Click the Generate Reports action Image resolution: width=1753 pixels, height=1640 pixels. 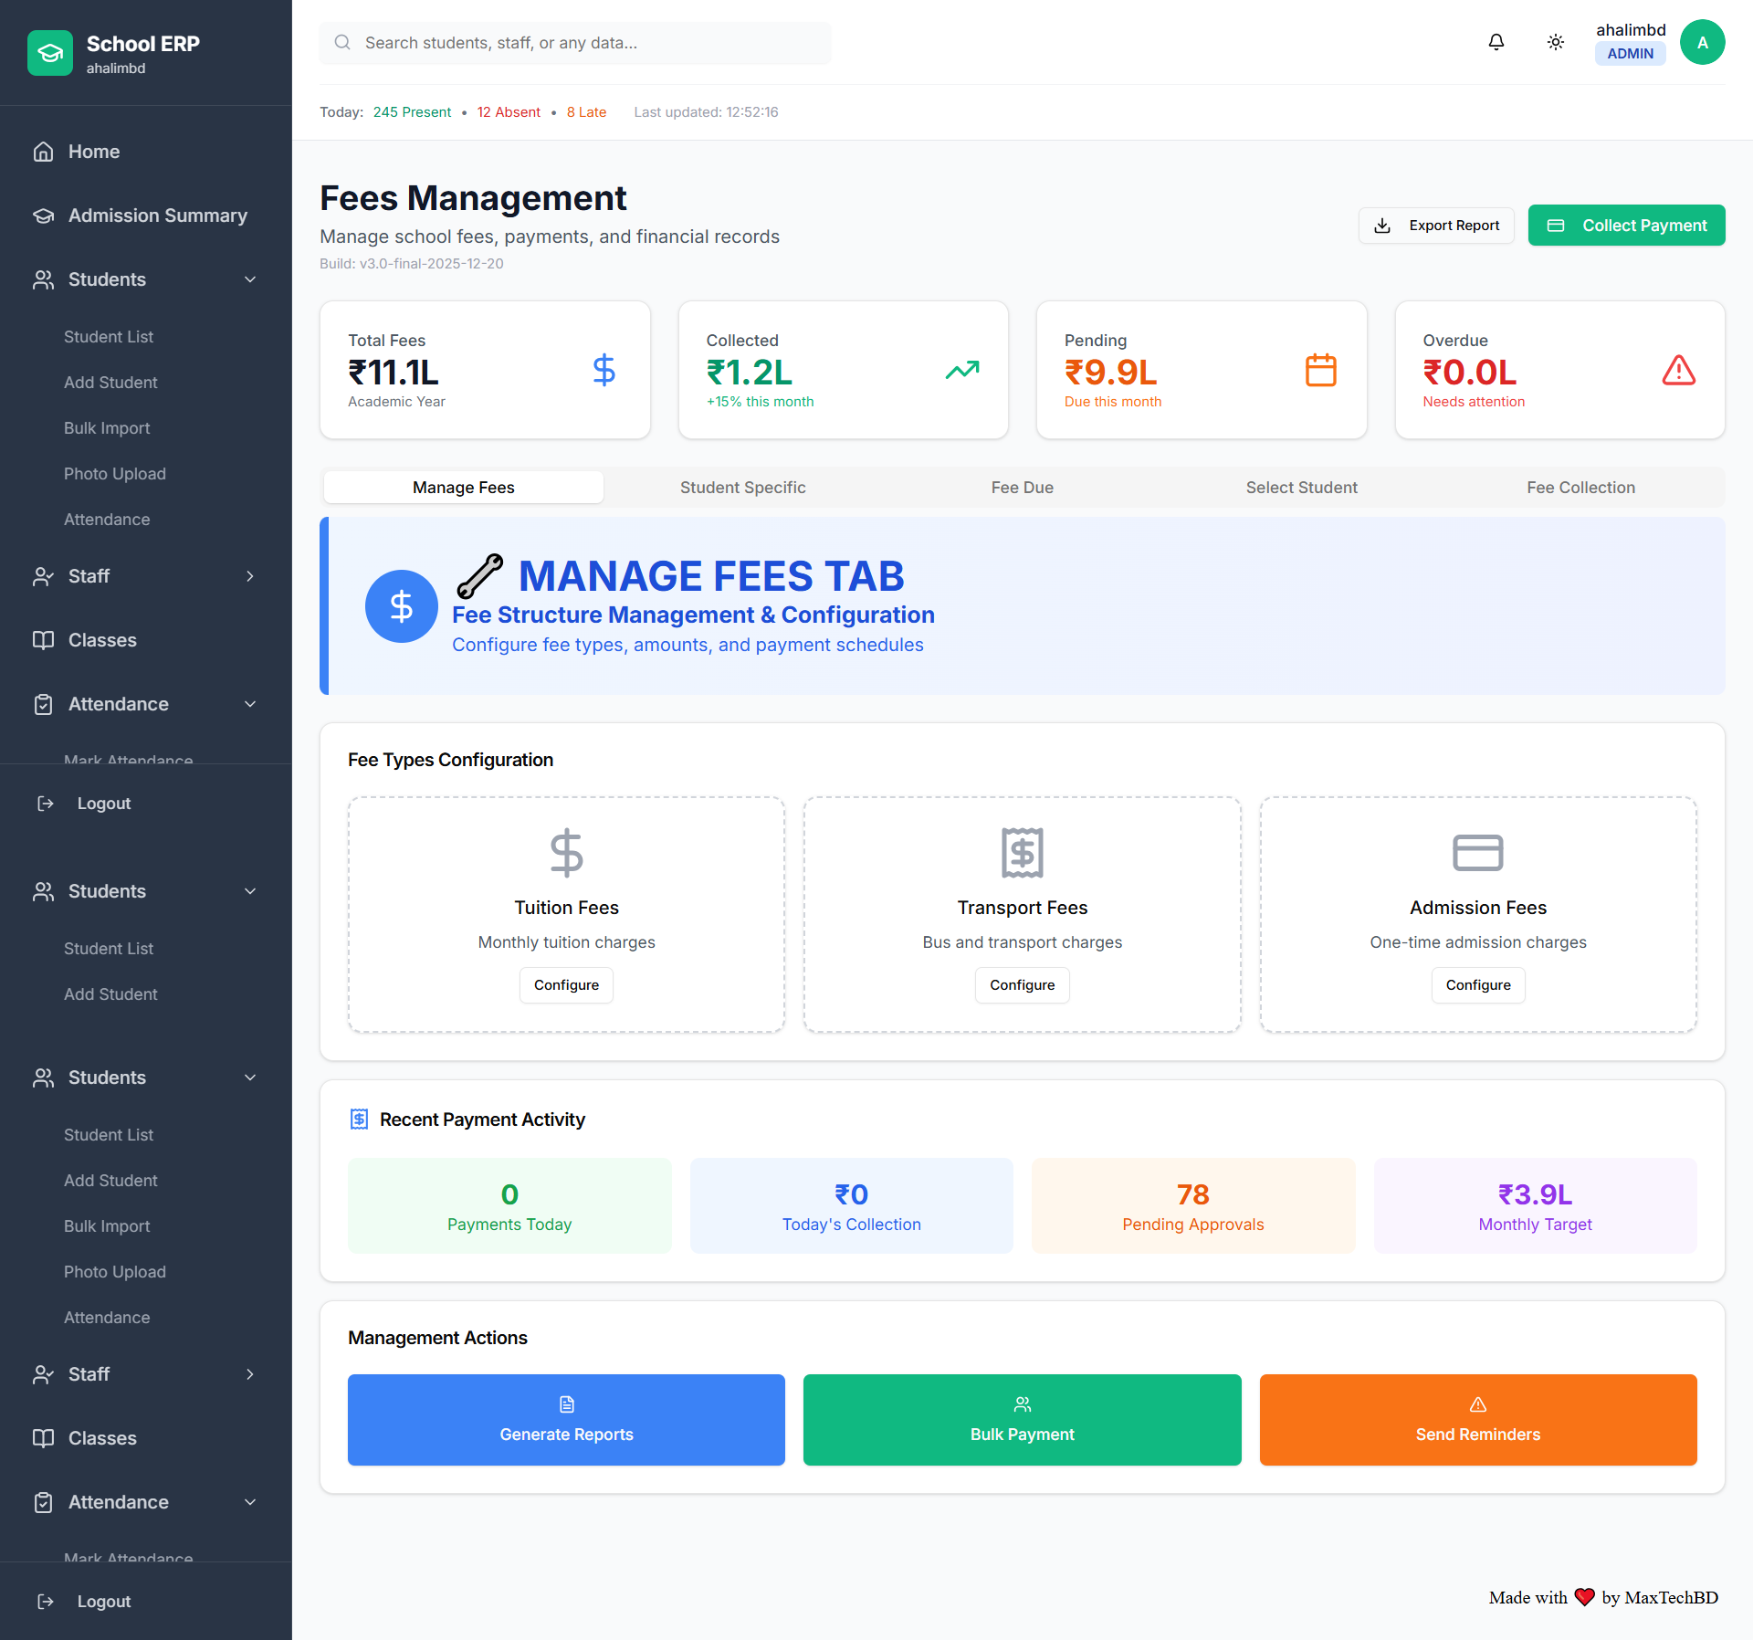[x=566, y=1420]
